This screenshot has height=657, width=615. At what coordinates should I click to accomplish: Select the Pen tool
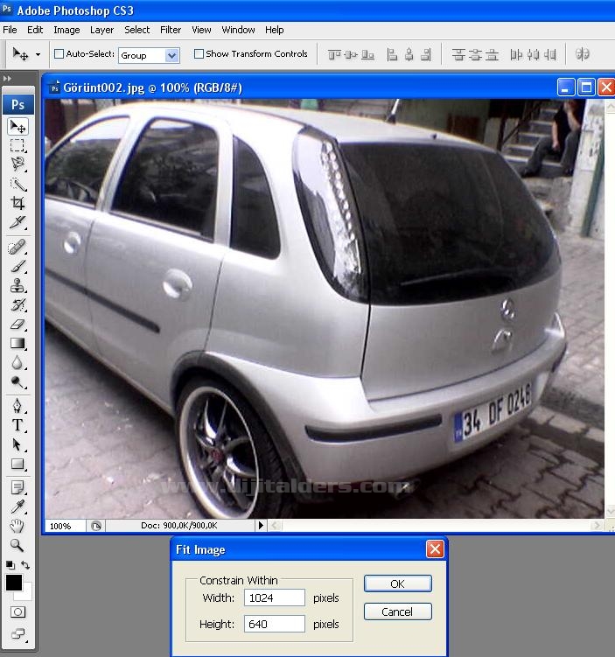17,406
